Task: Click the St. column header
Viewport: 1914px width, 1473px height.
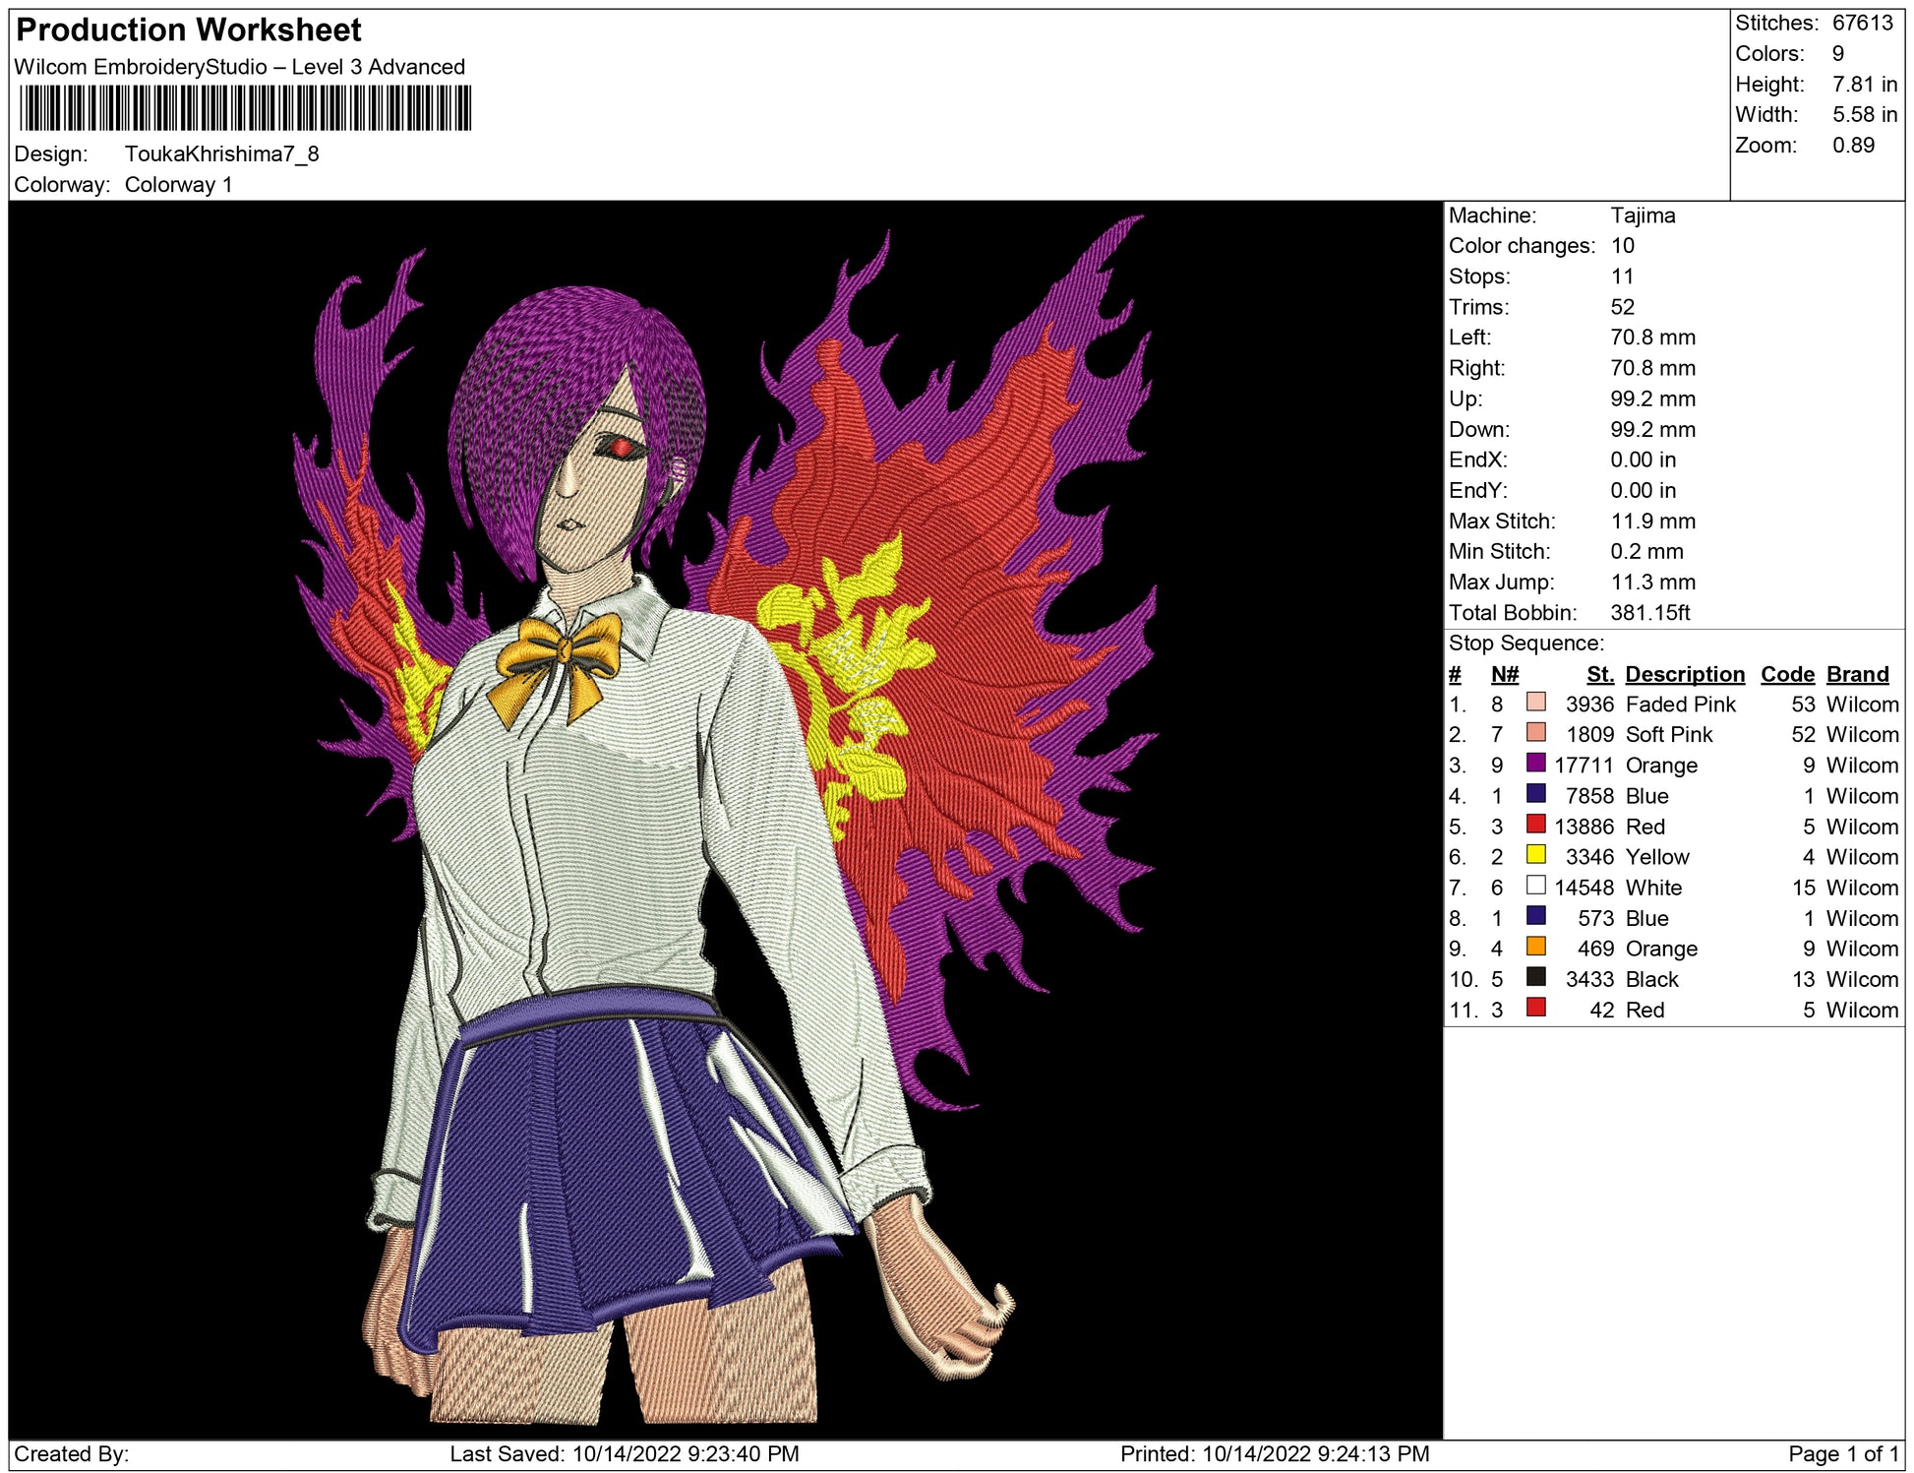Action: 1599,674
